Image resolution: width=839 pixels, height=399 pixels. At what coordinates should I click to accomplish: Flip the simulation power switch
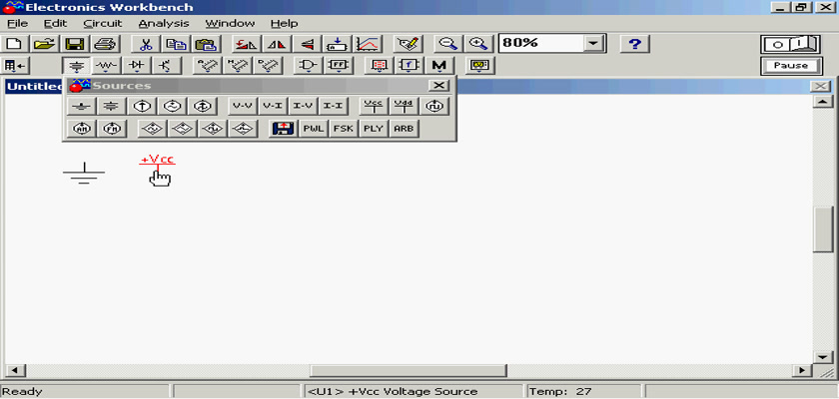point(791,44)
